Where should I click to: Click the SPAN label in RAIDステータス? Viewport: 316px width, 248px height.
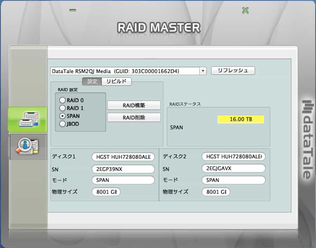coord(176,127)
